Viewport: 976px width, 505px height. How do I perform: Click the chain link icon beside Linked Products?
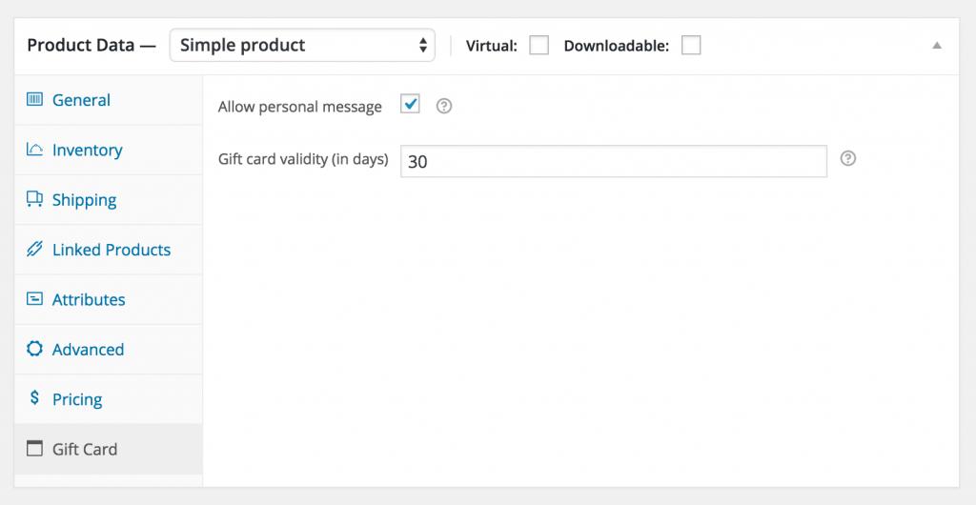(x=35, y=250)
